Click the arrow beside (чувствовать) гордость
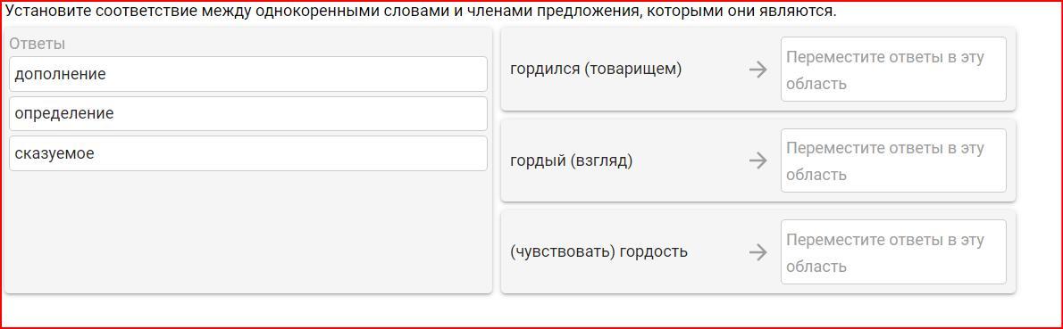This screenshot has width=1063, height=329. point(757,251)
